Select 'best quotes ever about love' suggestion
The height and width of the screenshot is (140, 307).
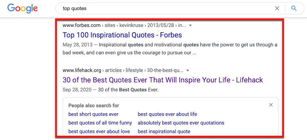click(99, 131)
